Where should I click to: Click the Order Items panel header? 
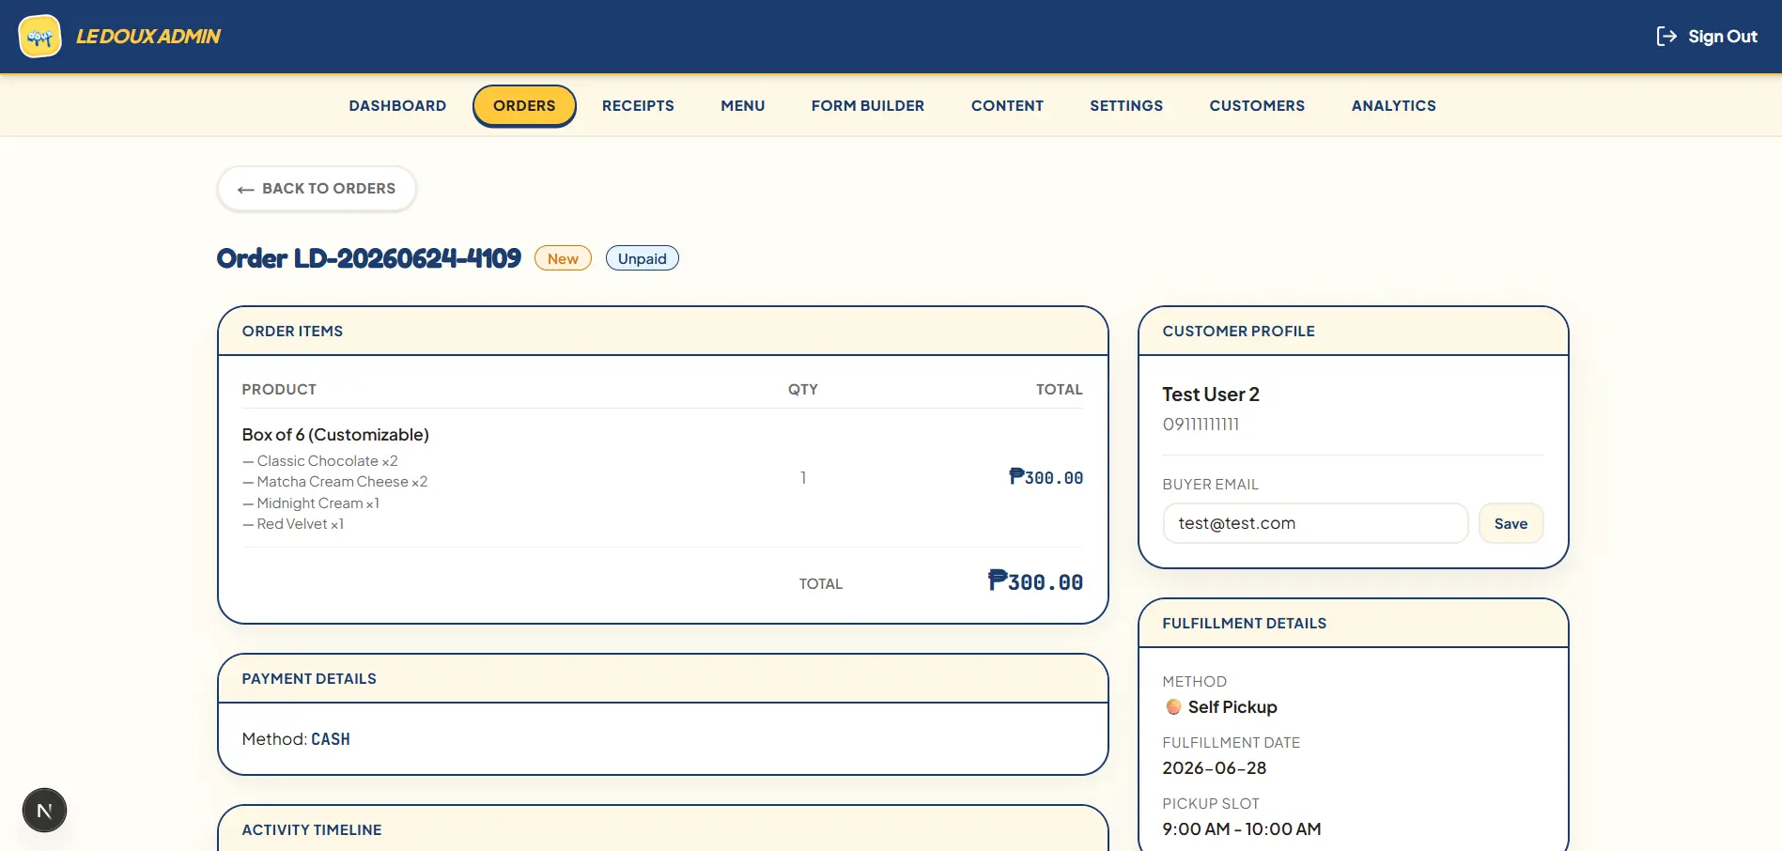[663, 332]
